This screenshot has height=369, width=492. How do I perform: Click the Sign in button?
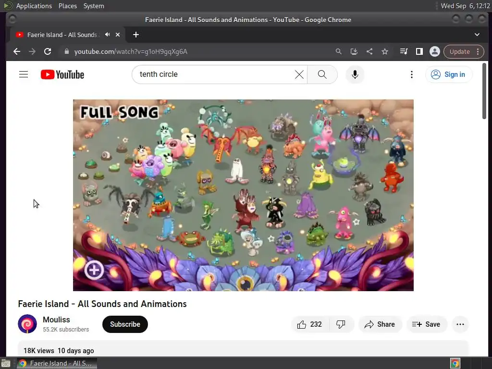(449, 74)
